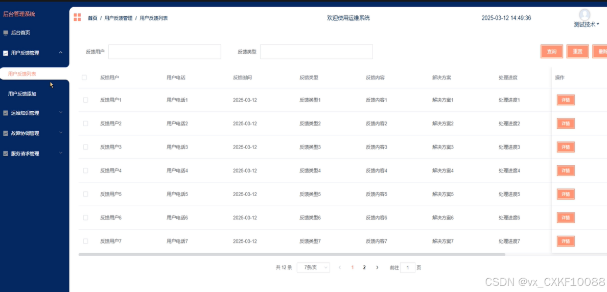Click 用户反馈管理 in the breadcrumb
Viewport: 607px width, 292px height.
point(119,18)
